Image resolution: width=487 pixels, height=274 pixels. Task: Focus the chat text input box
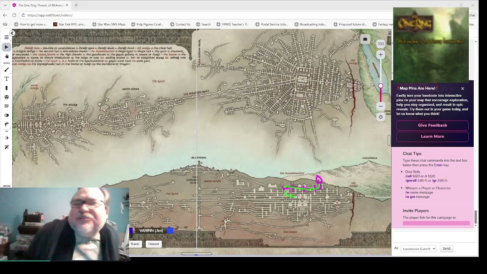coord(434,237)
